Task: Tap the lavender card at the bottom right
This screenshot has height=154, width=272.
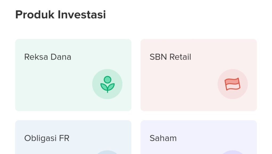Action: 198,137
